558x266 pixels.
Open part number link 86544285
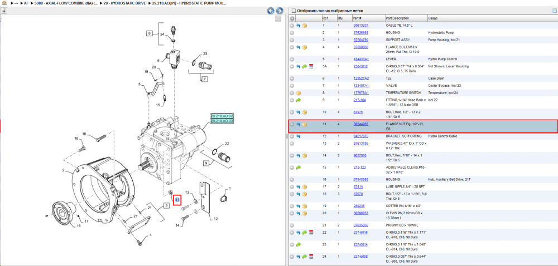[361, 125]
